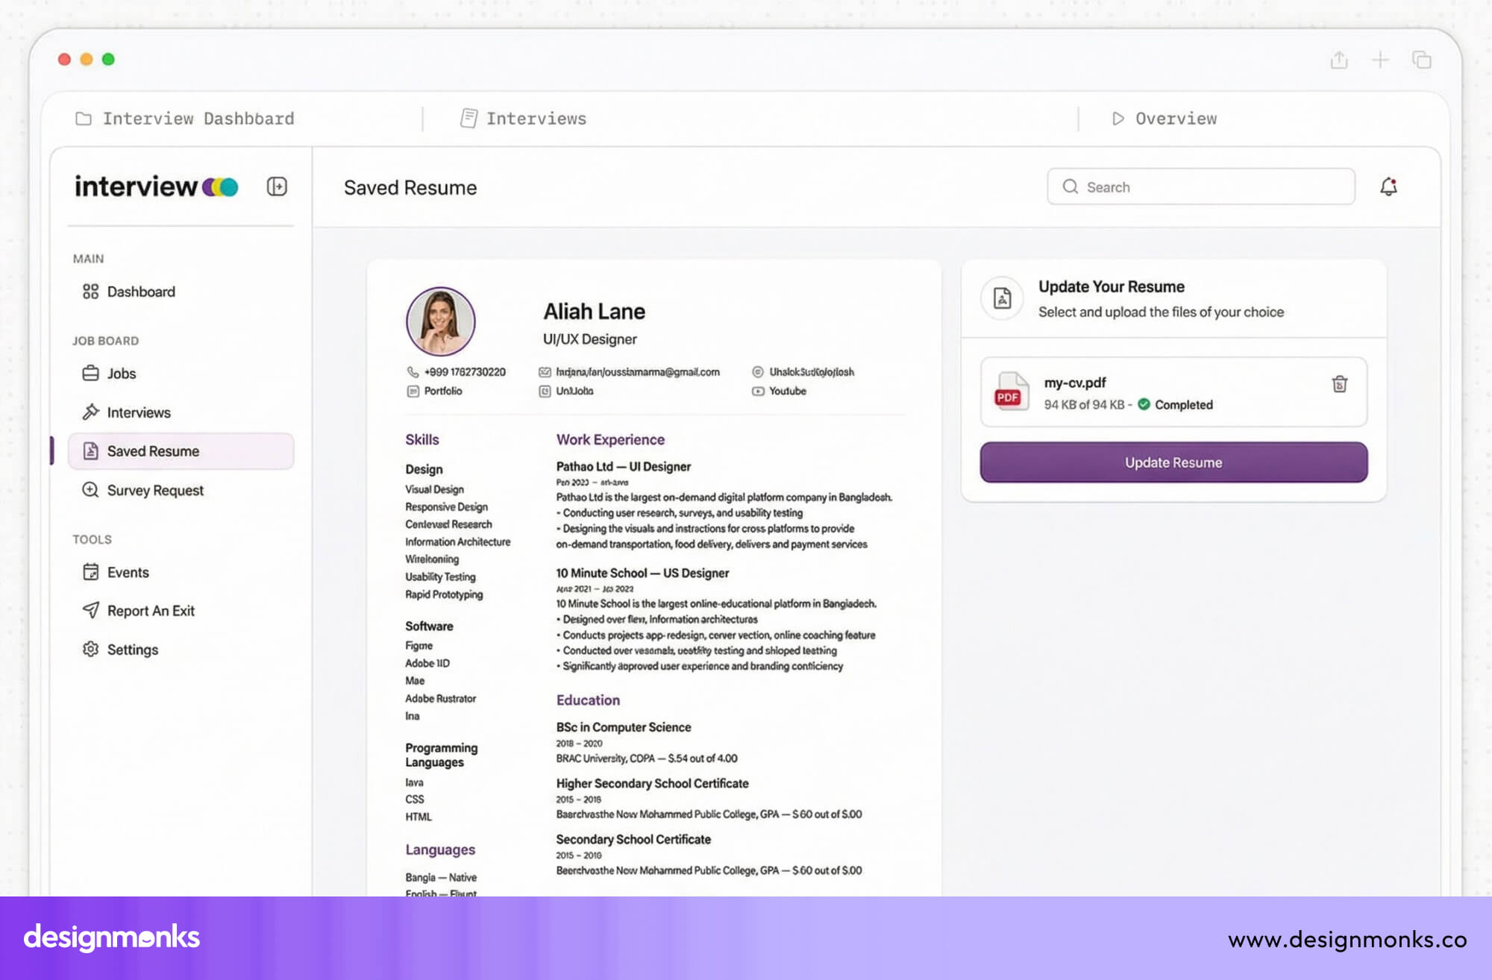This screenshot has width=1492, height=980.
Task: Click the Interviews icon in the sidebar
Action: (90, 412)
